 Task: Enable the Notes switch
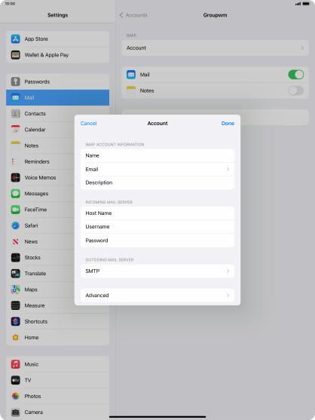(x=295, y=90)
